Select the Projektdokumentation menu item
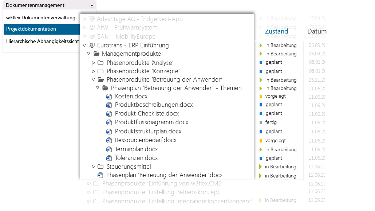The image size is (375, 211). 31,29
